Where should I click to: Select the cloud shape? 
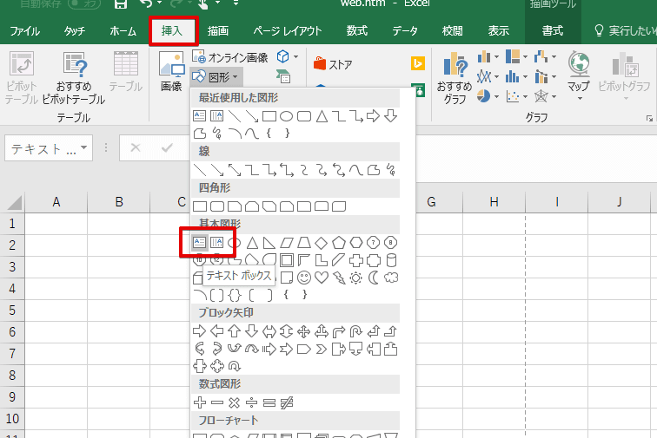pos(391,278)
